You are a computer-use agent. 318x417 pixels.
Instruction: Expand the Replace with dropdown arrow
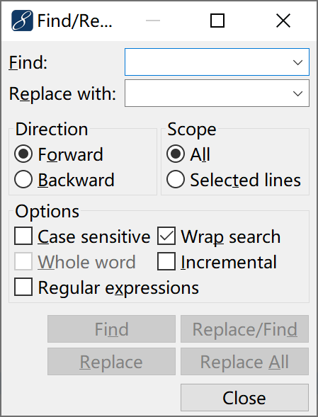(x=297, y=93)
